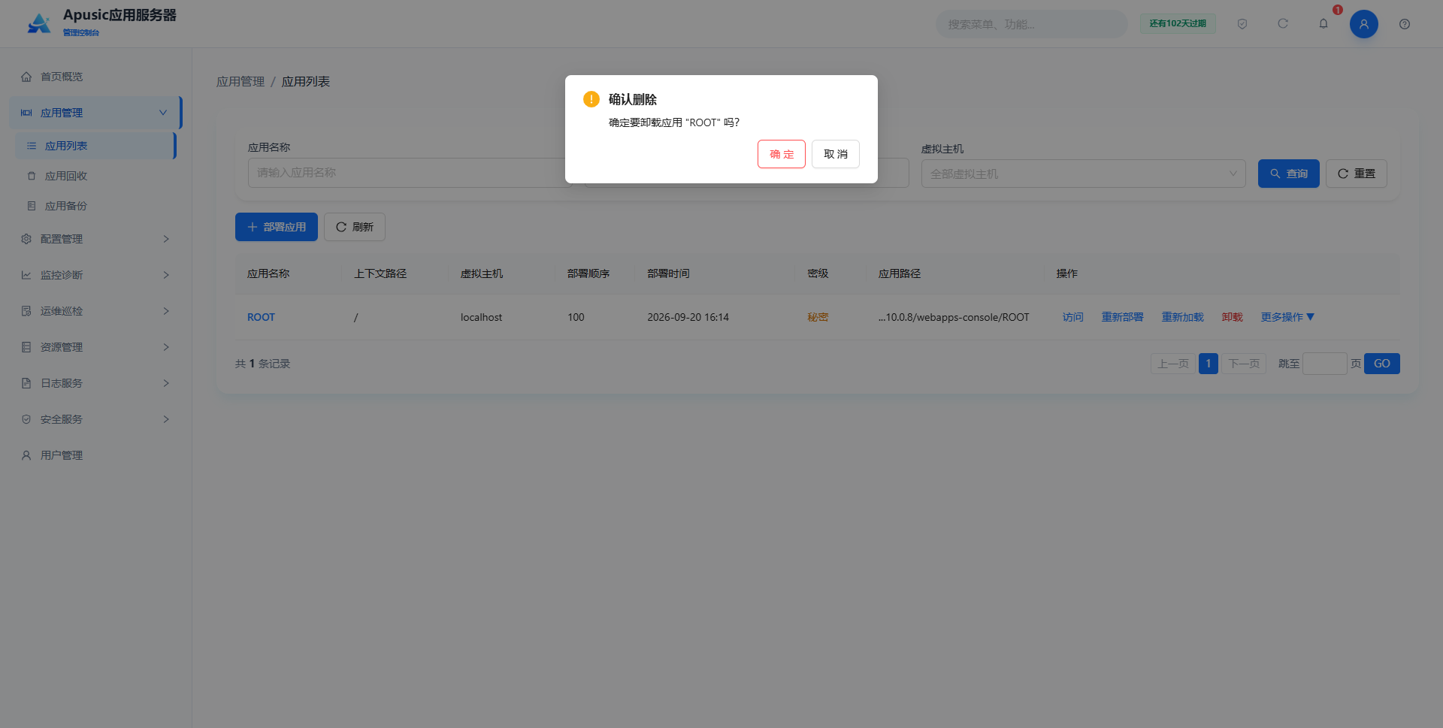Go to 首页概览 in sidebar
Image resolution: width=1443 pixels, height=728 pixels.
point(95,77)
